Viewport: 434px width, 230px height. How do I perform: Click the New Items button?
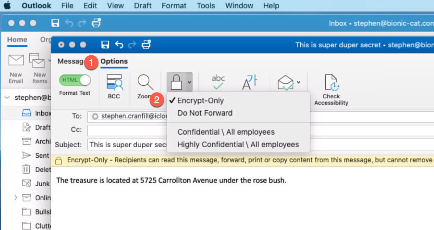click(39, 69)
